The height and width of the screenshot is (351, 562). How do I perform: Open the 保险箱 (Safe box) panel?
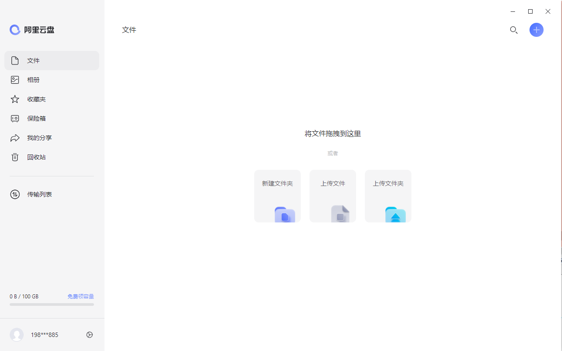36,118
